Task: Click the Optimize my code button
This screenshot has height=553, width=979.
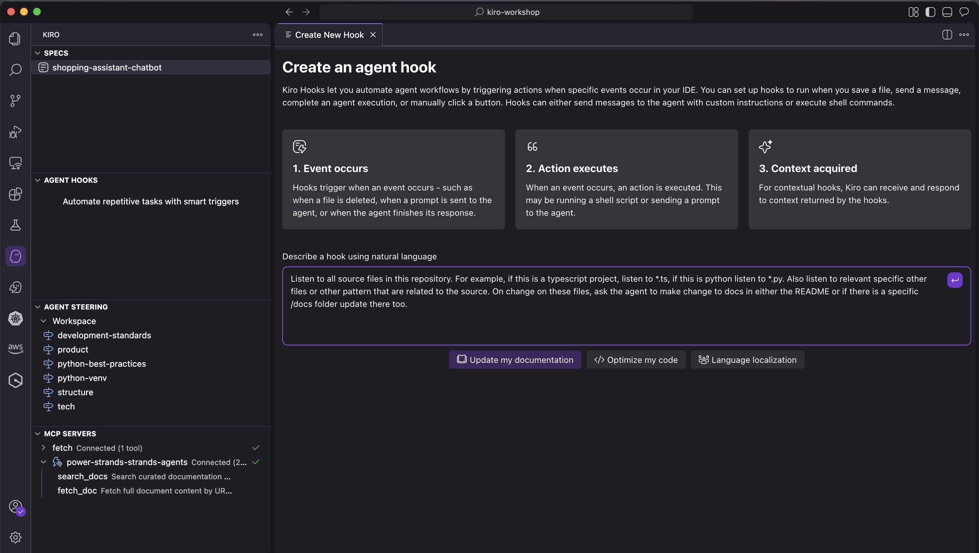Action: pyautogui.click(x=636, y=360)
